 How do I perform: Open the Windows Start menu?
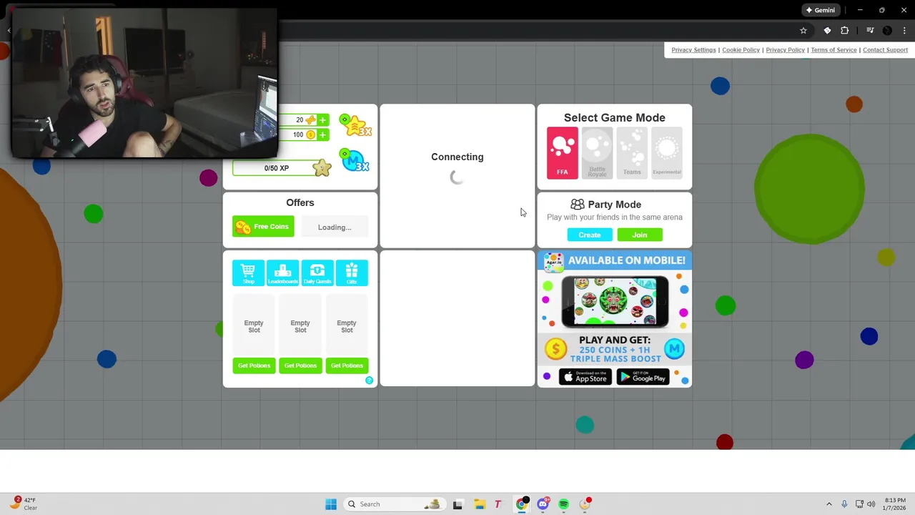tap(331, 504)
